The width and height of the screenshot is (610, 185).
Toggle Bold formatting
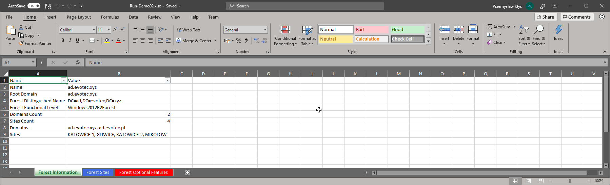click(x=63, y=41)
